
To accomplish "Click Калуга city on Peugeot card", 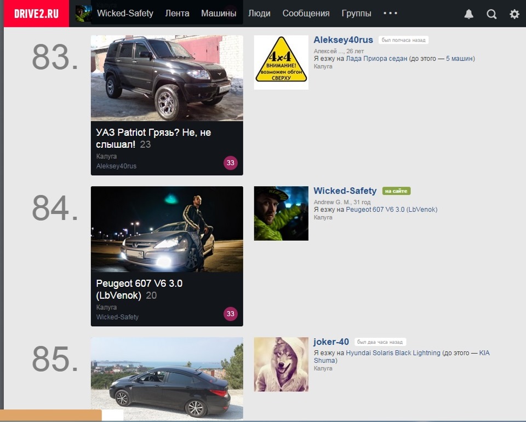I will (x=106, y=308).
